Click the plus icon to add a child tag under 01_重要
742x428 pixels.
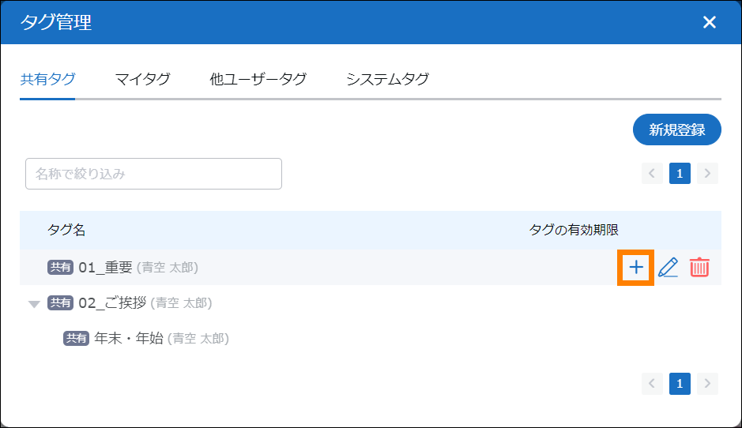[636, 268]
